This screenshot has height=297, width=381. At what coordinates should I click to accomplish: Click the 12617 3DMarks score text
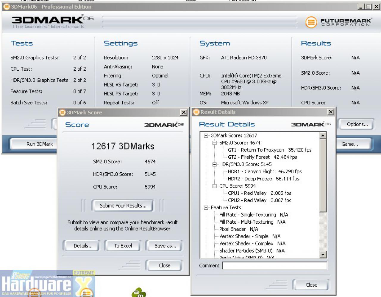123,146
